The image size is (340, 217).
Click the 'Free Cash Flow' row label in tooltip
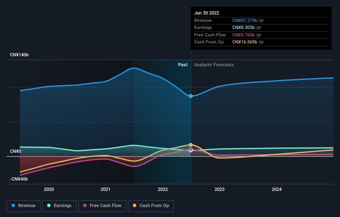point(210,35)
